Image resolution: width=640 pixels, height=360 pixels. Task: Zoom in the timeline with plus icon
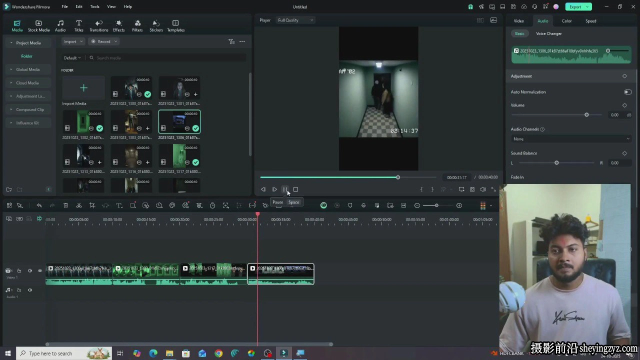[459, 205]
